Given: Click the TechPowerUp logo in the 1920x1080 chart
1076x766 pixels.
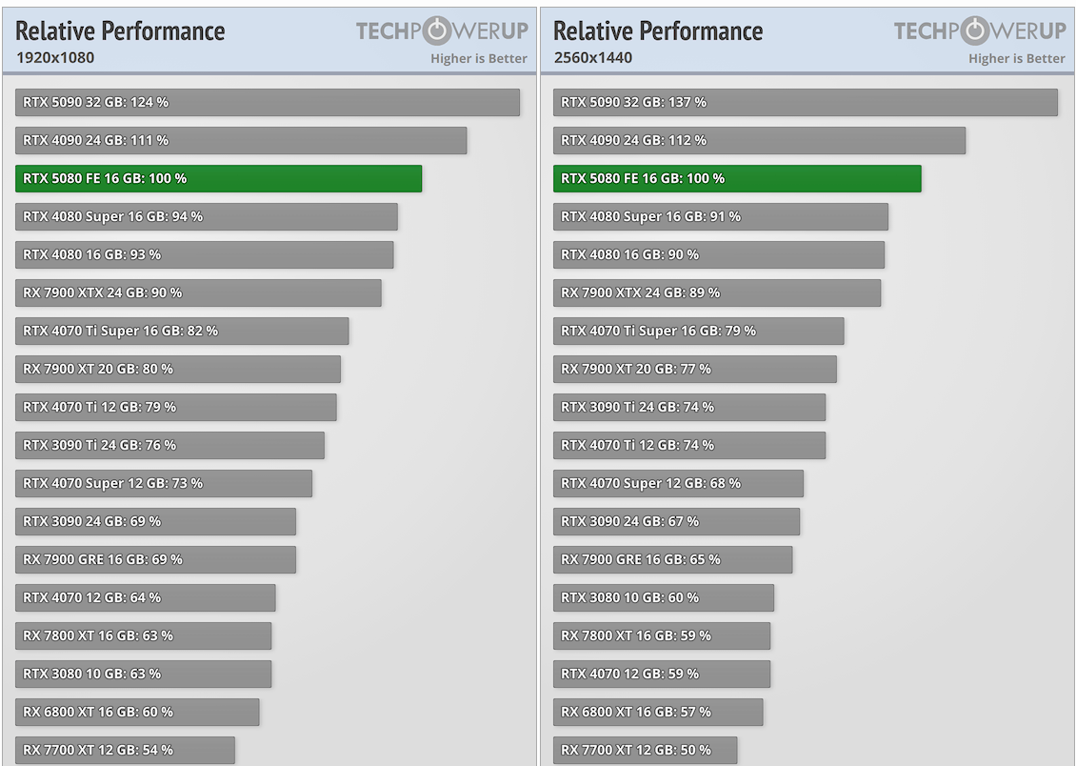Looking at the screenshot, I should coord(442,31).
